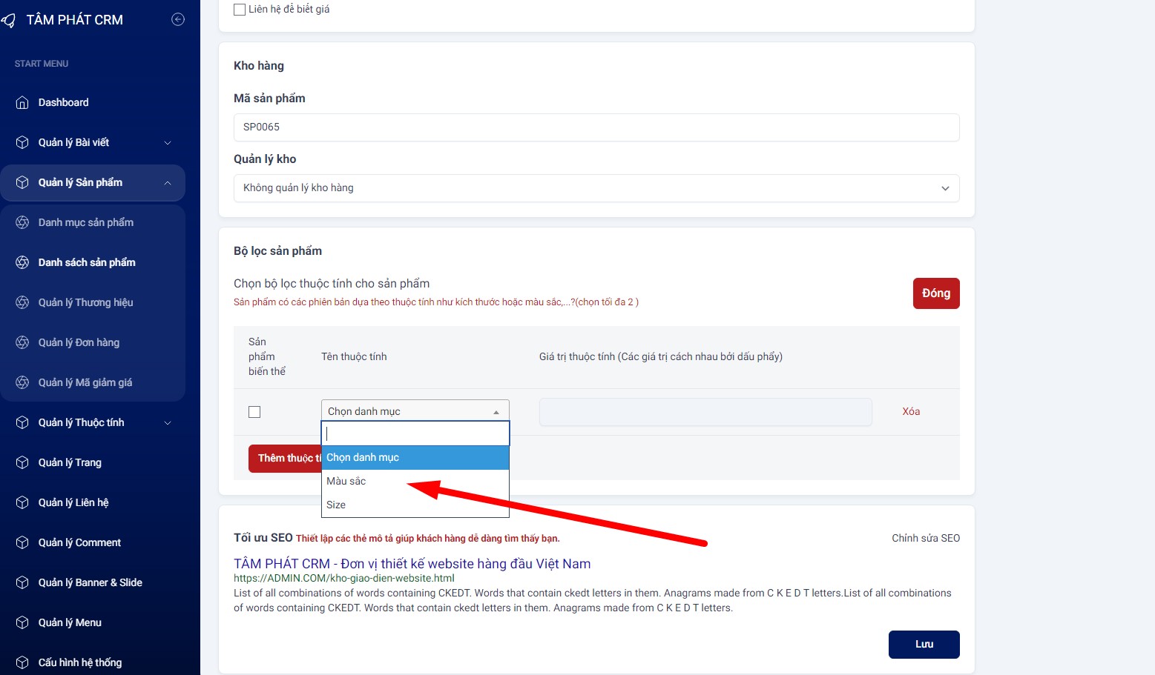The width and height of the screenshot is (1155, 675).
Task: Choose Size option in dropdown list
Action: tap(336, 505)
